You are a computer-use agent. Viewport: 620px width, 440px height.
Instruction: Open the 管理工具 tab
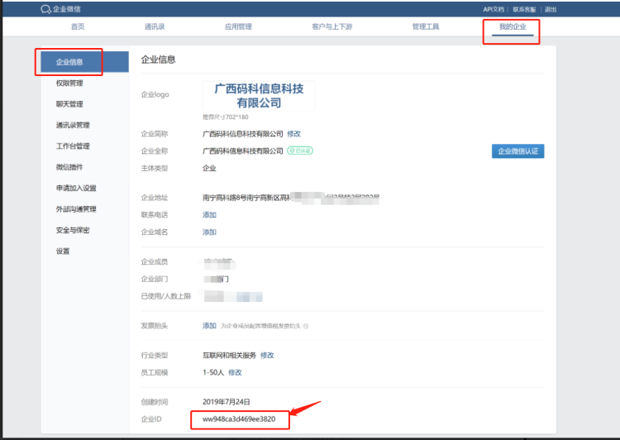tap(426, 26)
